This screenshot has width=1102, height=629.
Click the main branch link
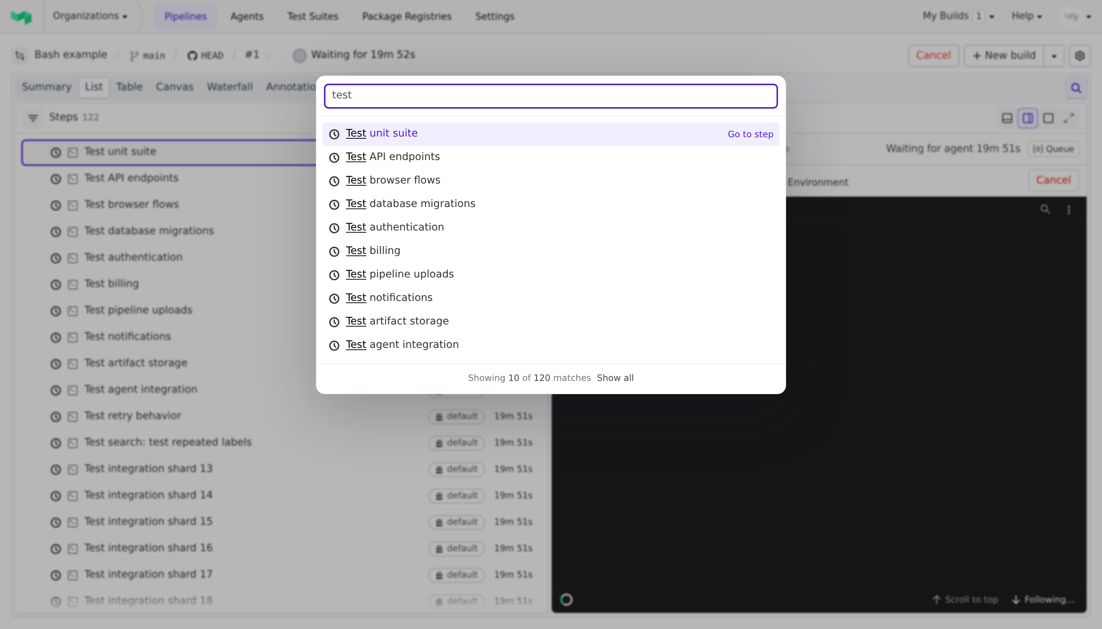tap(147, 55)
